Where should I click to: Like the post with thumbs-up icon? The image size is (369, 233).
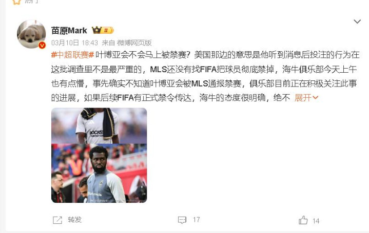click(303, 220)
